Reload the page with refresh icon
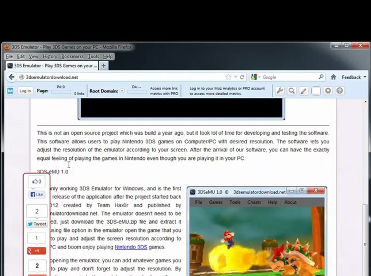Screen dimensions: 371x276 (x=242, y=77)
